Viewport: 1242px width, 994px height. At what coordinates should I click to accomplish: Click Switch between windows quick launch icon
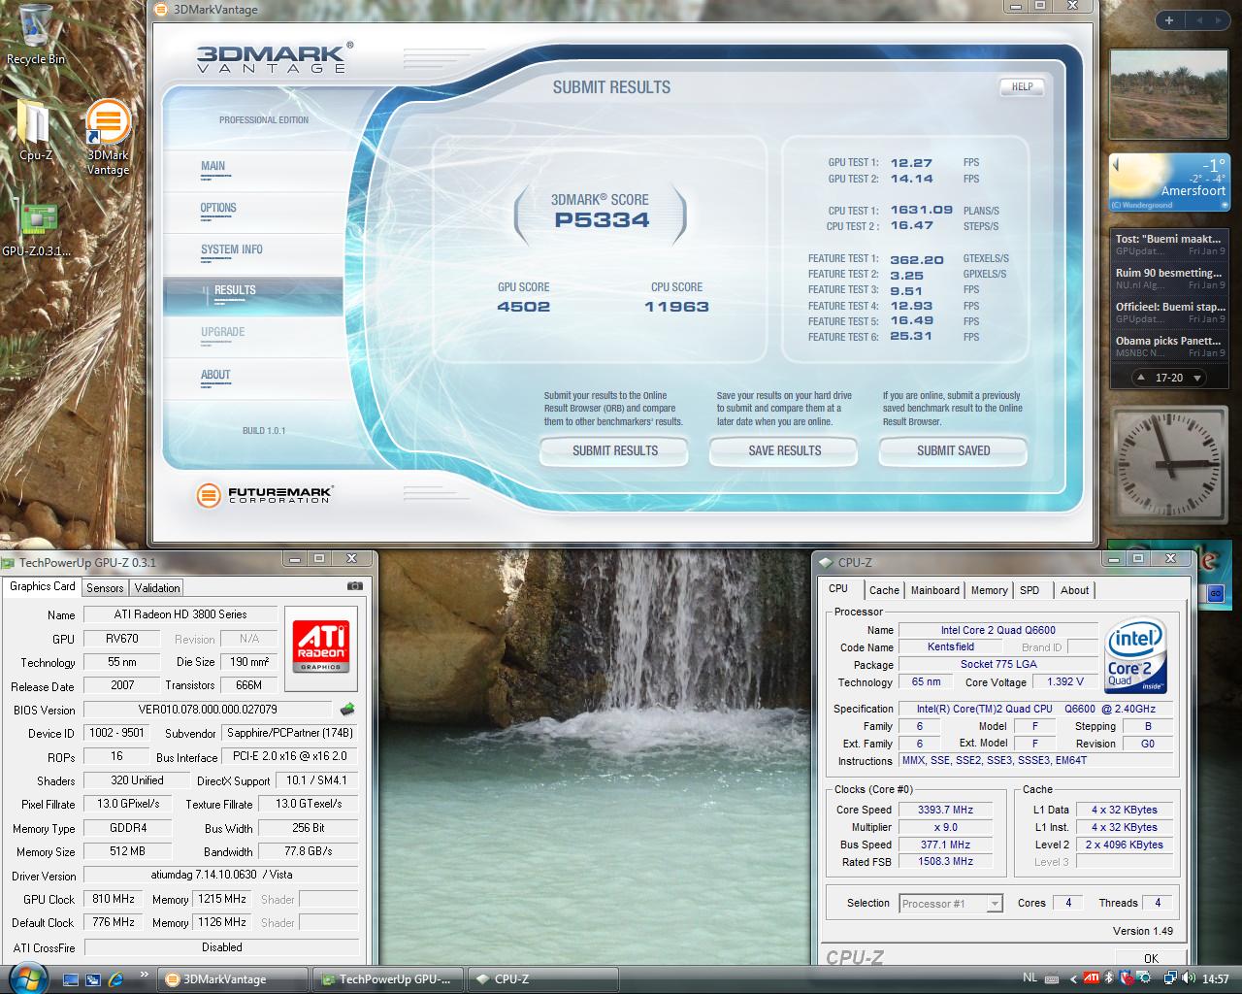93,979
